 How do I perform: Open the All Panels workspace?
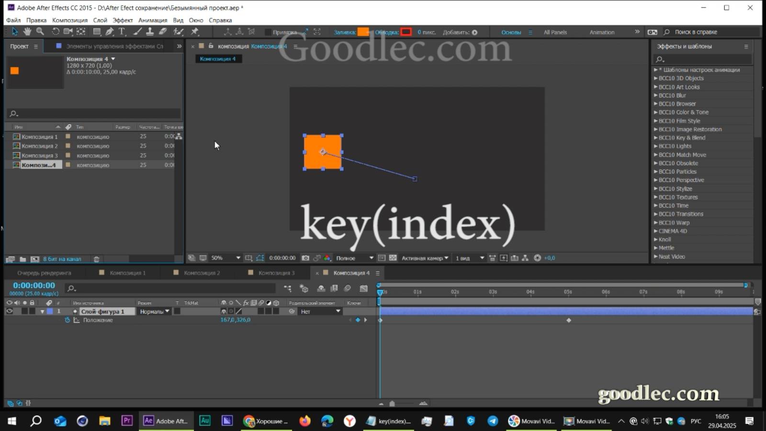point(555,32)
